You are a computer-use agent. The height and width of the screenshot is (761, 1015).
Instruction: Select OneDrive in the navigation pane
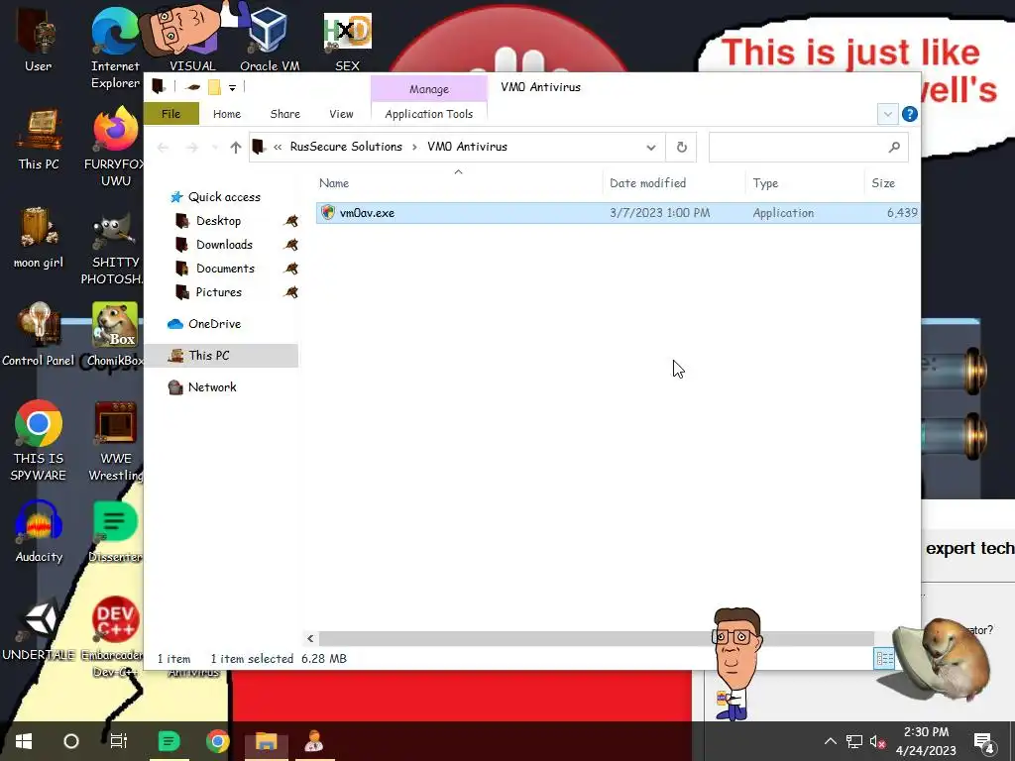coord(214,324)
